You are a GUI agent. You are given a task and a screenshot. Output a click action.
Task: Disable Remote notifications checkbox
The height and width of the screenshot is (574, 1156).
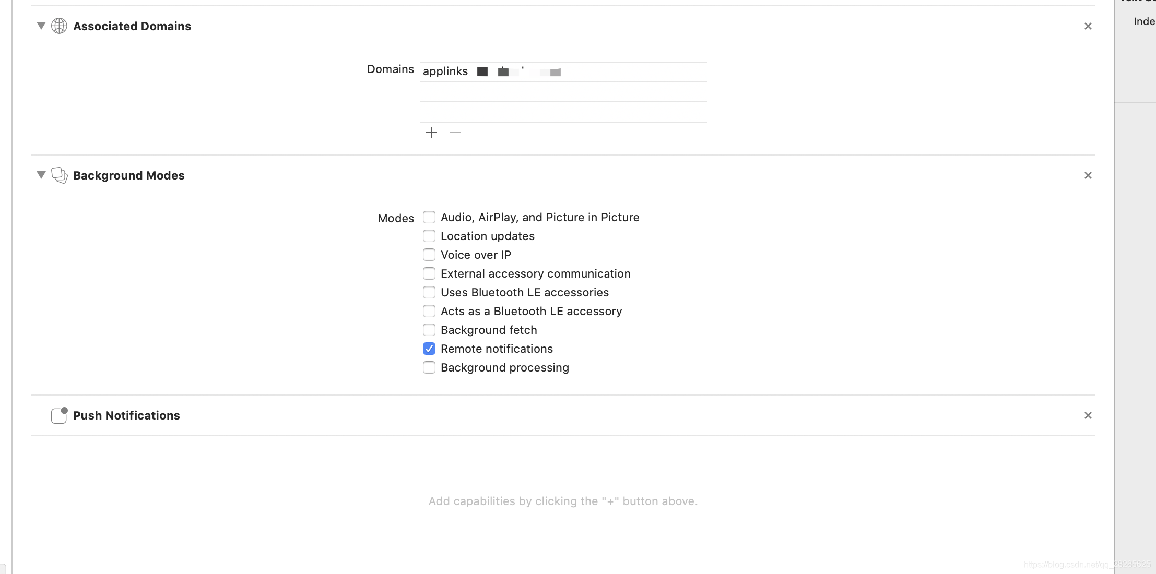[x=428, y=348]
